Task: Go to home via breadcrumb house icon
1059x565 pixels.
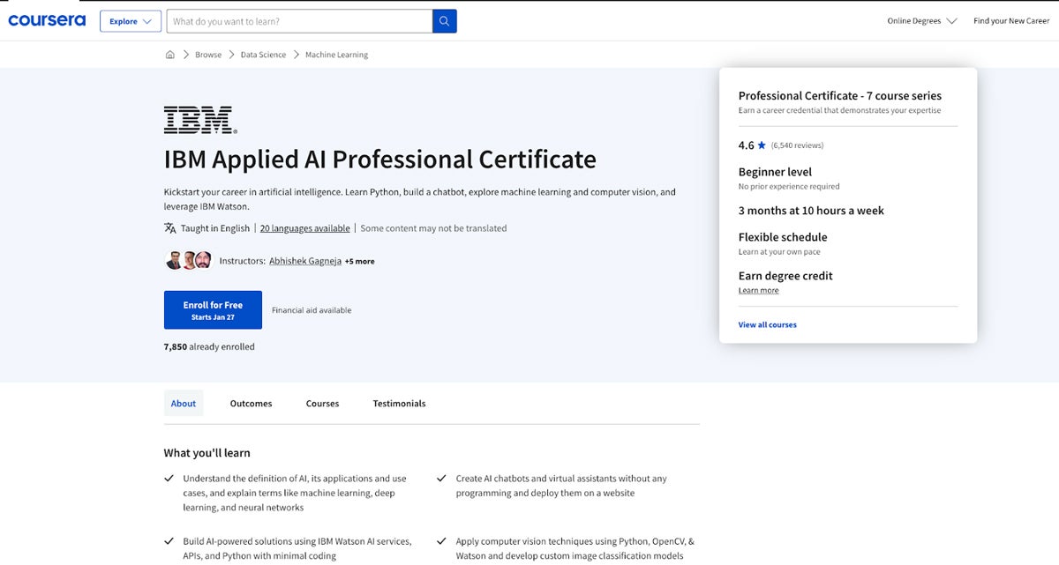Action: [170, 55]
